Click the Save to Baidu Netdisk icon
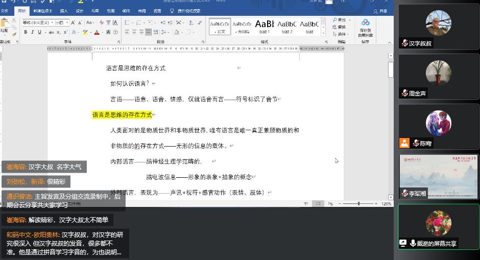480x260 pixels. [x=365, y=28]
